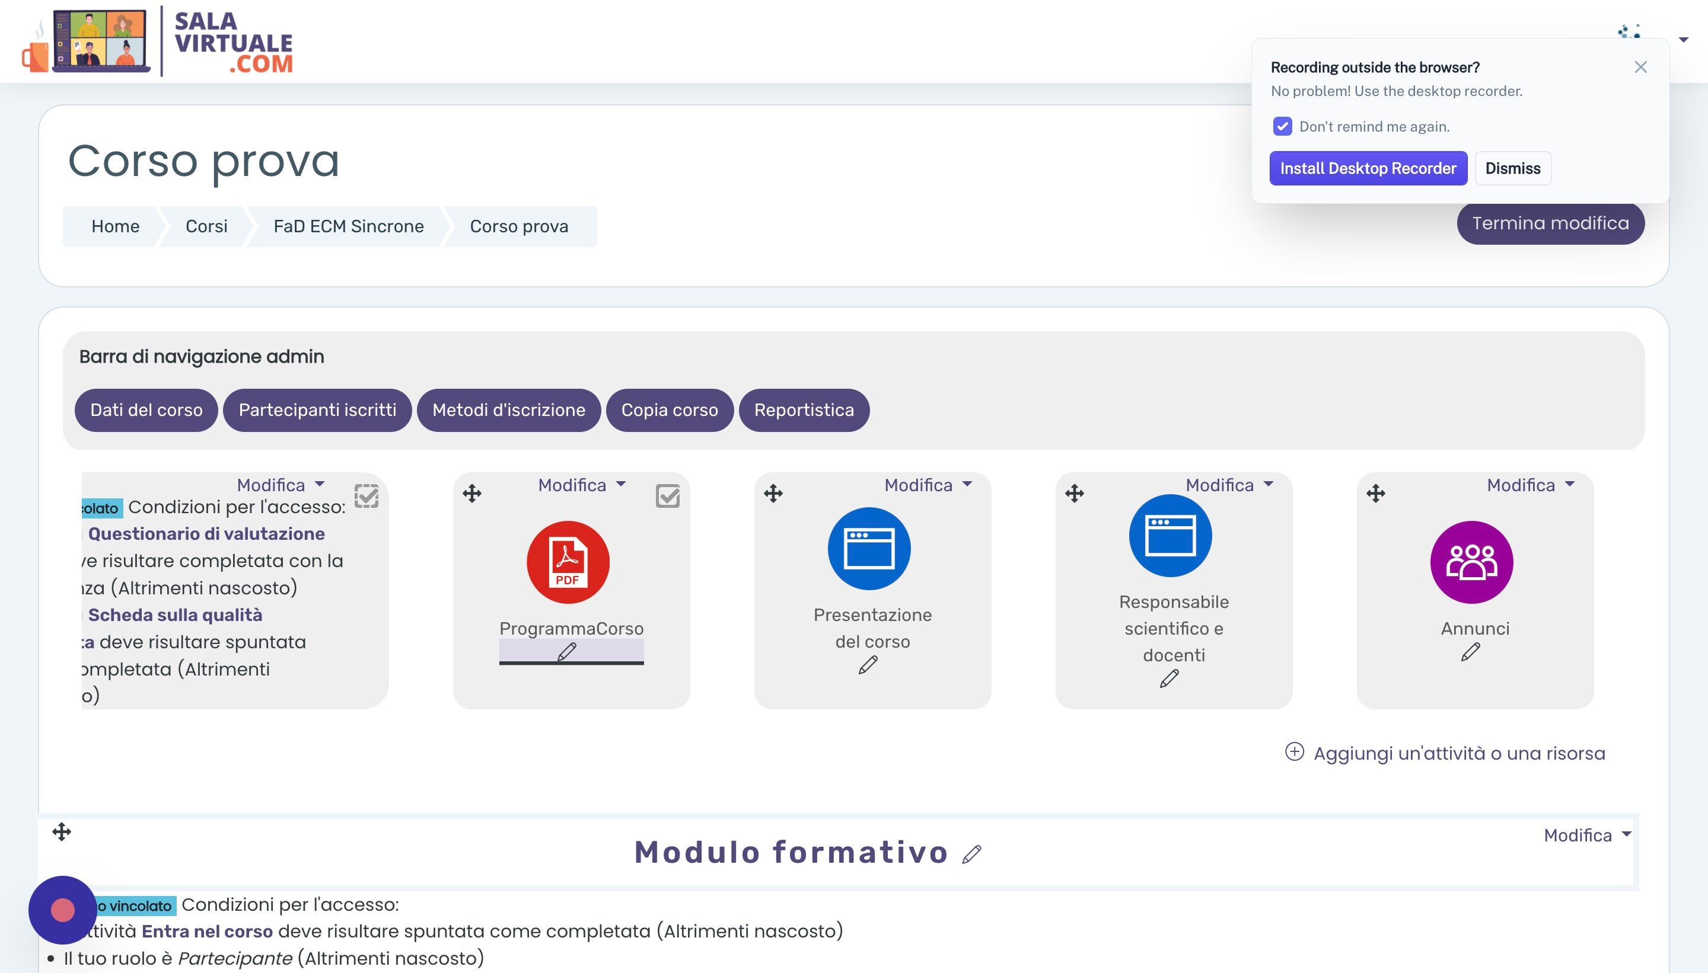Open Partecipanti iscritti
This screenshot has height=973, width=1708.
pos(318,410)
